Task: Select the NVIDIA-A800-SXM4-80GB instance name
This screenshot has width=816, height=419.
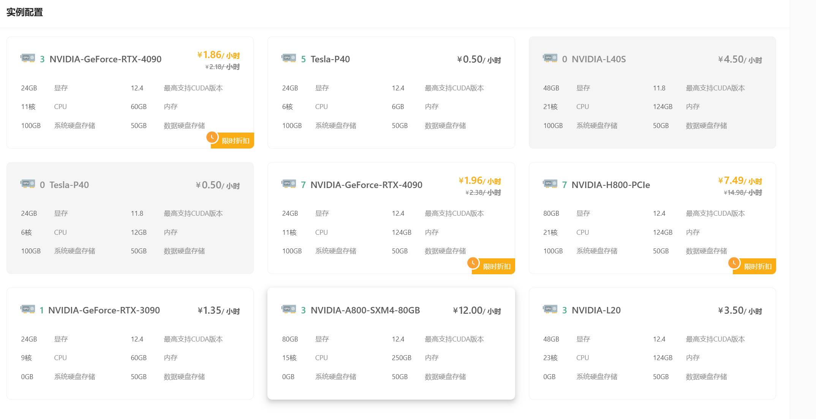Action: click(x=365, y=310)
